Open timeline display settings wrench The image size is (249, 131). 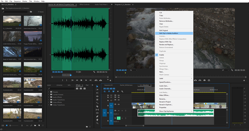(x=122, y=92)
